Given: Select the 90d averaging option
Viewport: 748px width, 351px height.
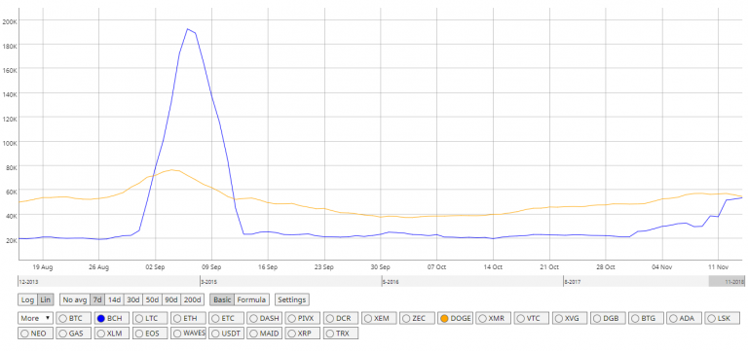Looking at the screenshot, I should coord(171,300).
